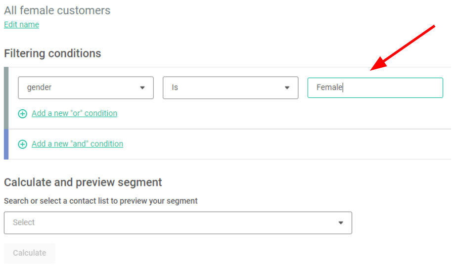Click the plus icon beside the "and" condition

tap(22, 144)
